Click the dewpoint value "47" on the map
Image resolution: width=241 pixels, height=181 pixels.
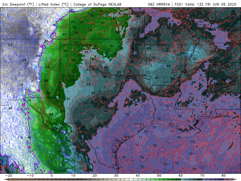(x=46, y=41)
